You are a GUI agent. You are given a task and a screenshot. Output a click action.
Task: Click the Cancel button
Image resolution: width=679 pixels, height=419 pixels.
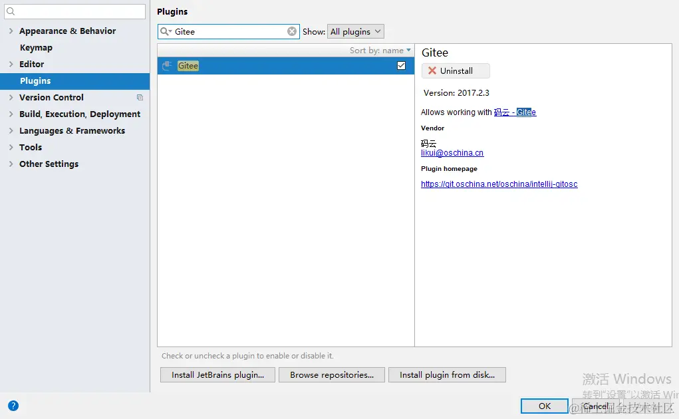click(595, 406)
